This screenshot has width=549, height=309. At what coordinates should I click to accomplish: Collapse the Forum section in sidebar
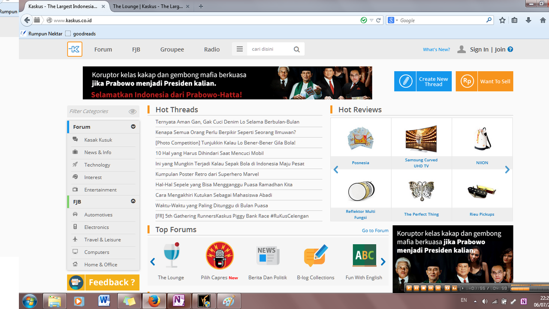133,127
